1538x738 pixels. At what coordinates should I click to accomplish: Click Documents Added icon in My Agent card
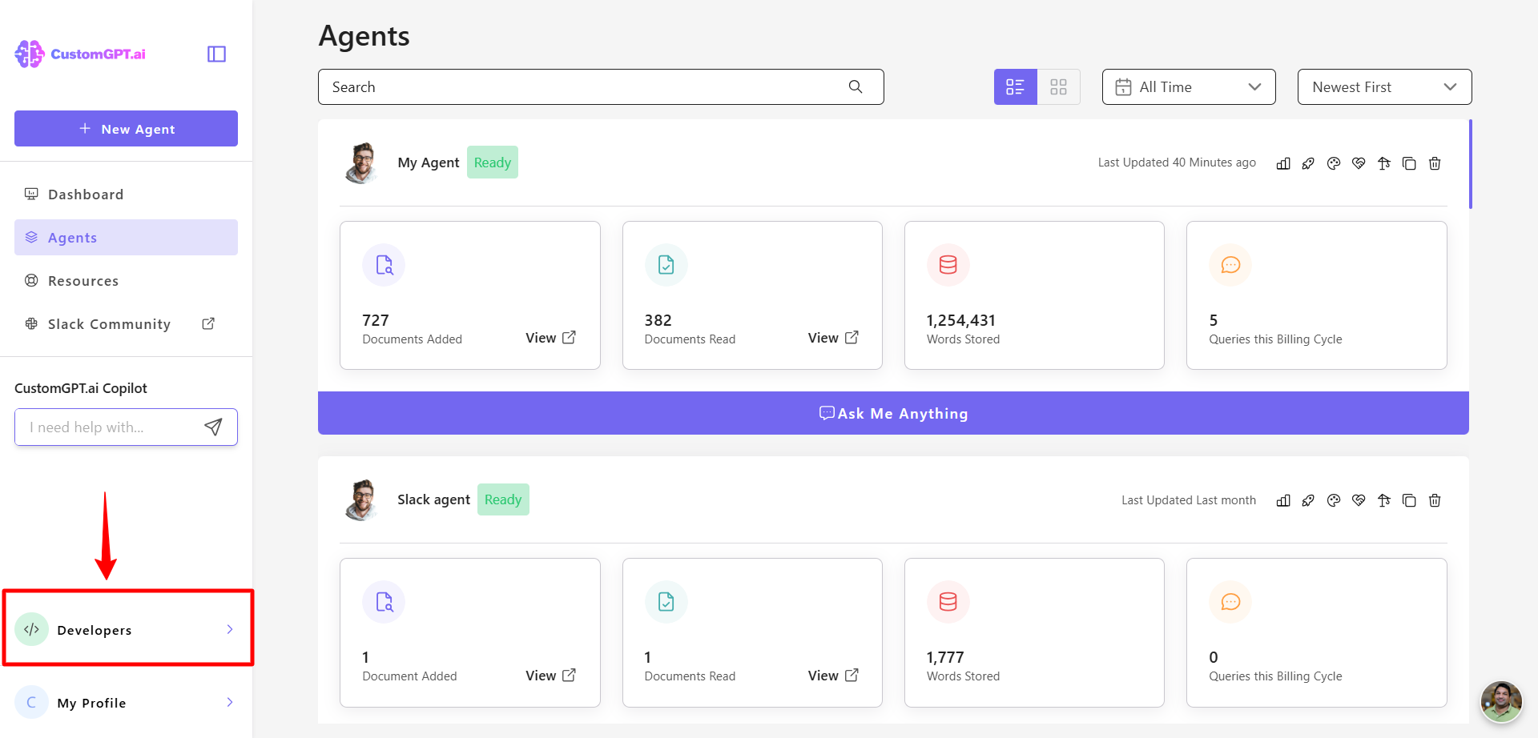pos(384,265)
